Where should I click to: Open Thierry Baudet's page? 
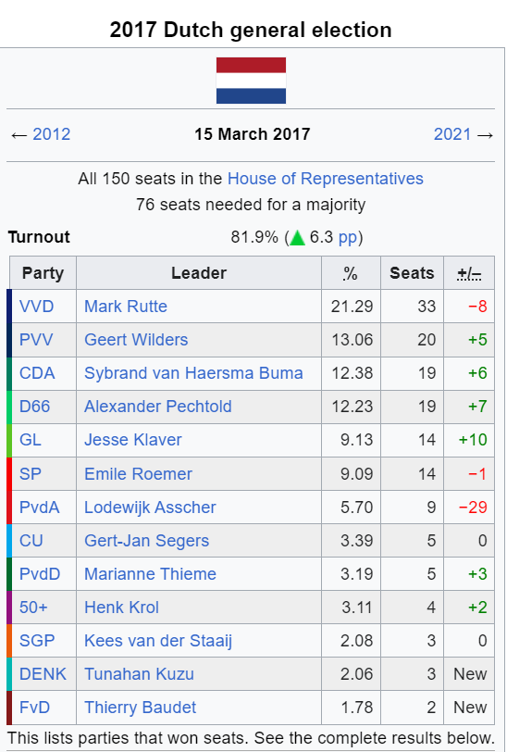(x=140, y=708)
